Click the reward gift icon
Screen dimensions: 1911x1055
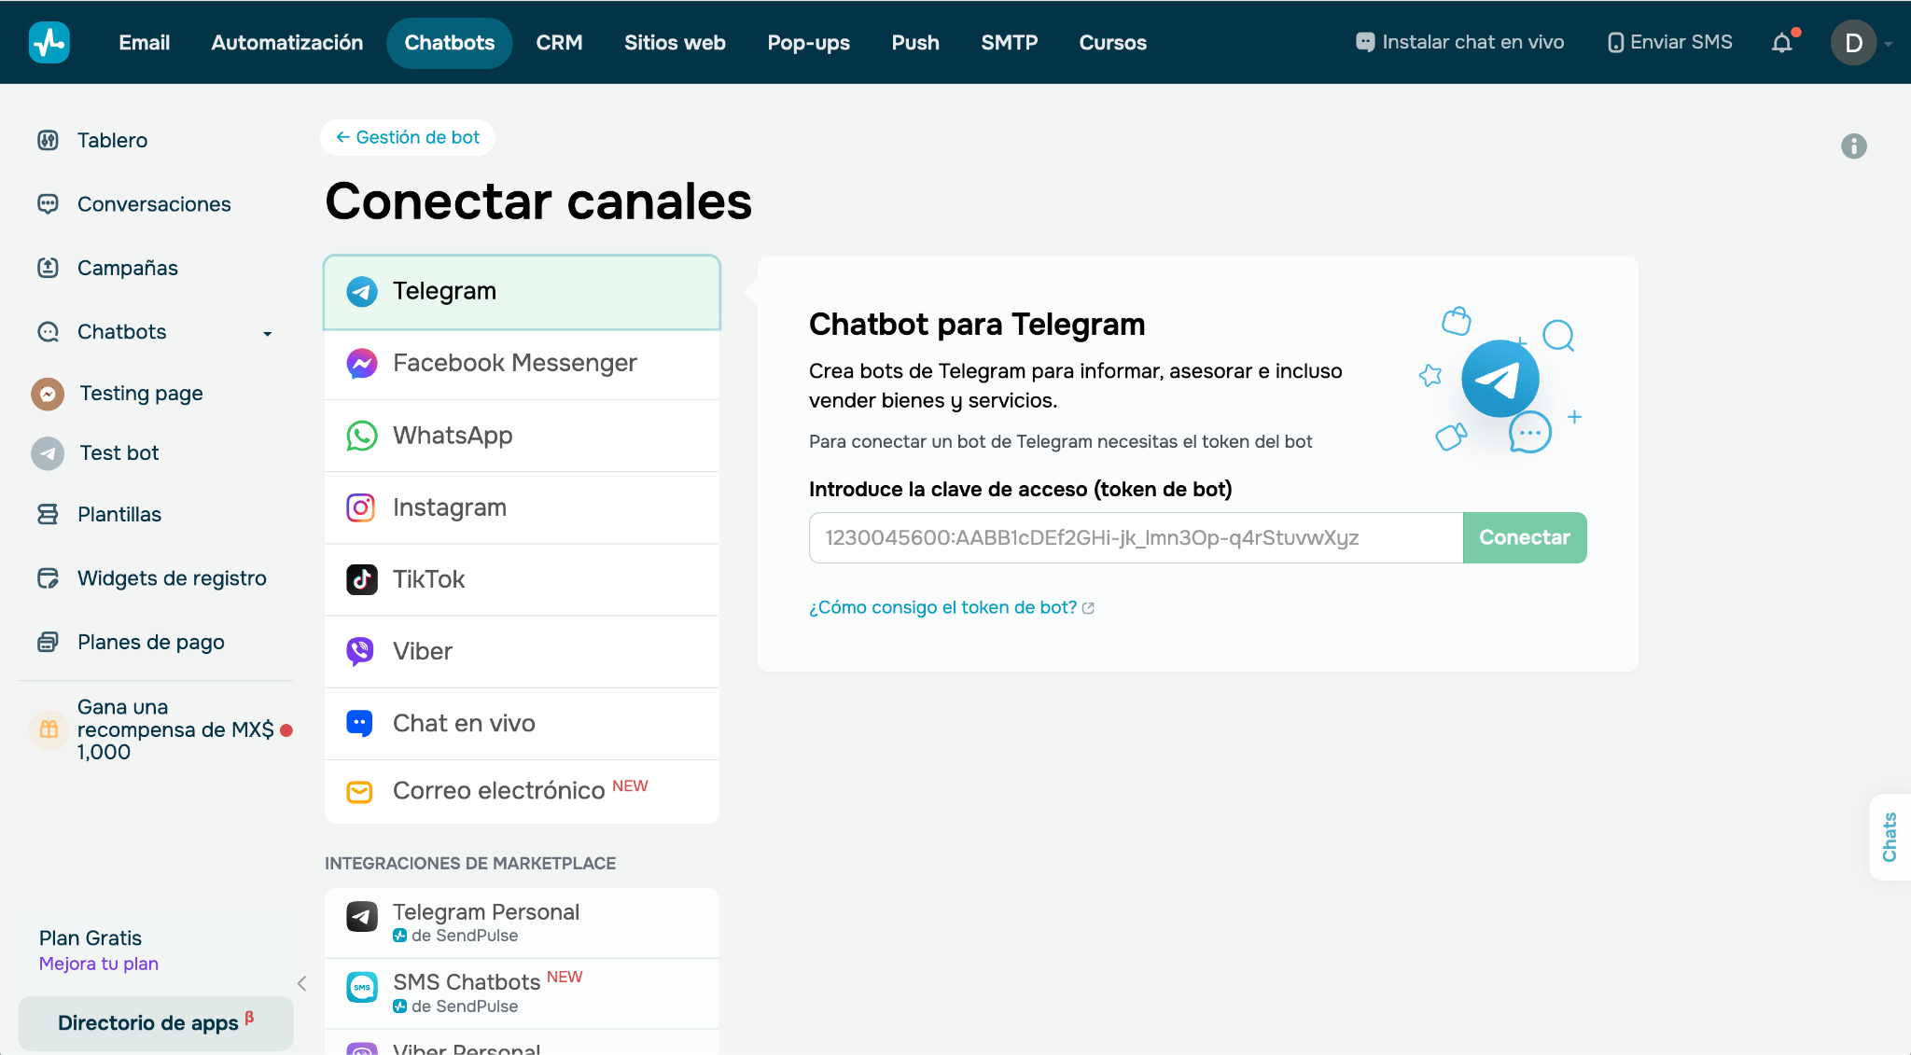(x=49, y=729)
